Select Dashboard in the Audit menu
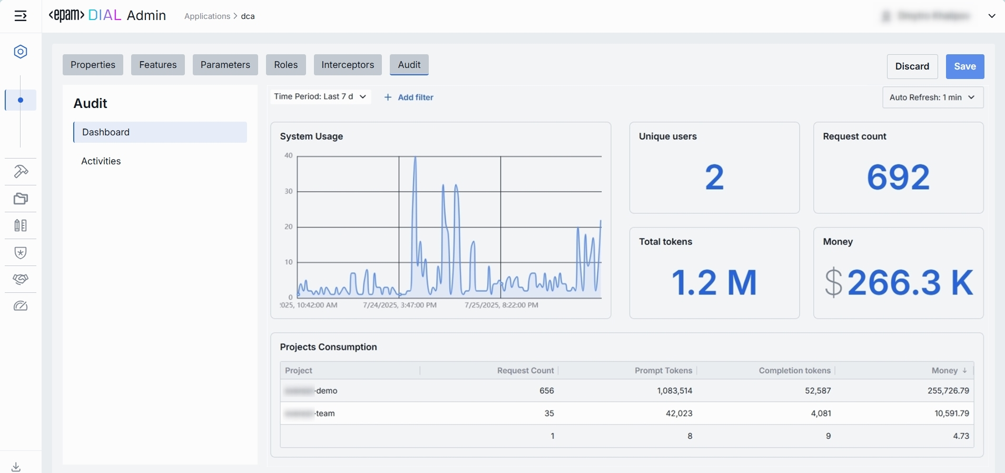Image resolution: width=1005 pixels, height=473 pixels. [x=160, y=132]
